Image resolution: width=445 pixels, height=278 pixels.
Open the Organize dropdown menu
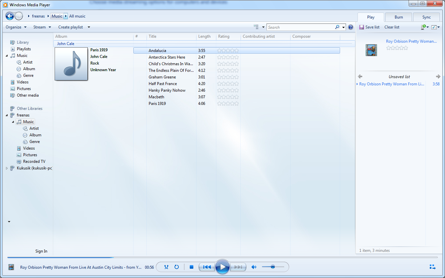16,27
